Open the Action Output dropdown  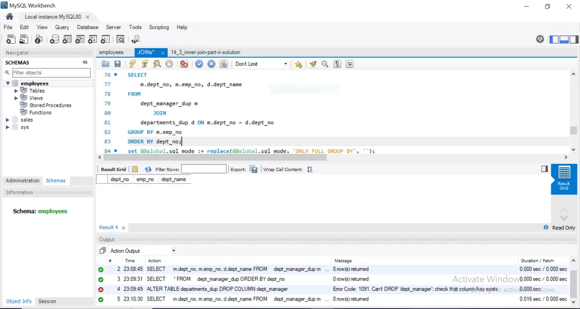[x=174, y=251]
